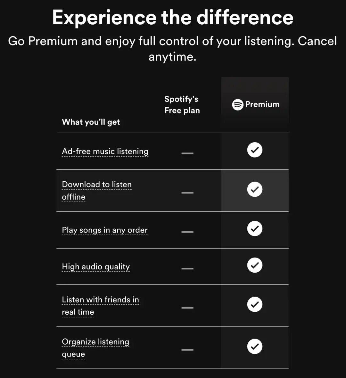Open the Organize listening queue link

pos(95,348)
